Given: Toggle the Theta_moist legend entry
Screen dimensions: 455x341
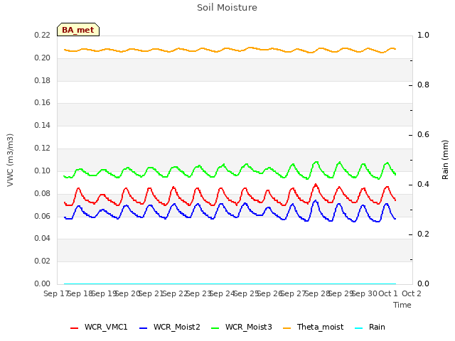Looking at the screenshot, I should pyautogui.click(x=313, y=328).
